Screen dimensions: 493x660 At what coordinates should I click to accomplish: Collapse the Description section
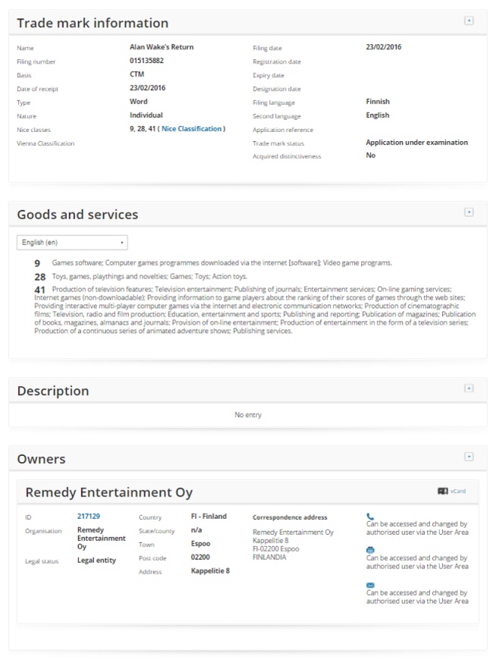coord(469,388)
